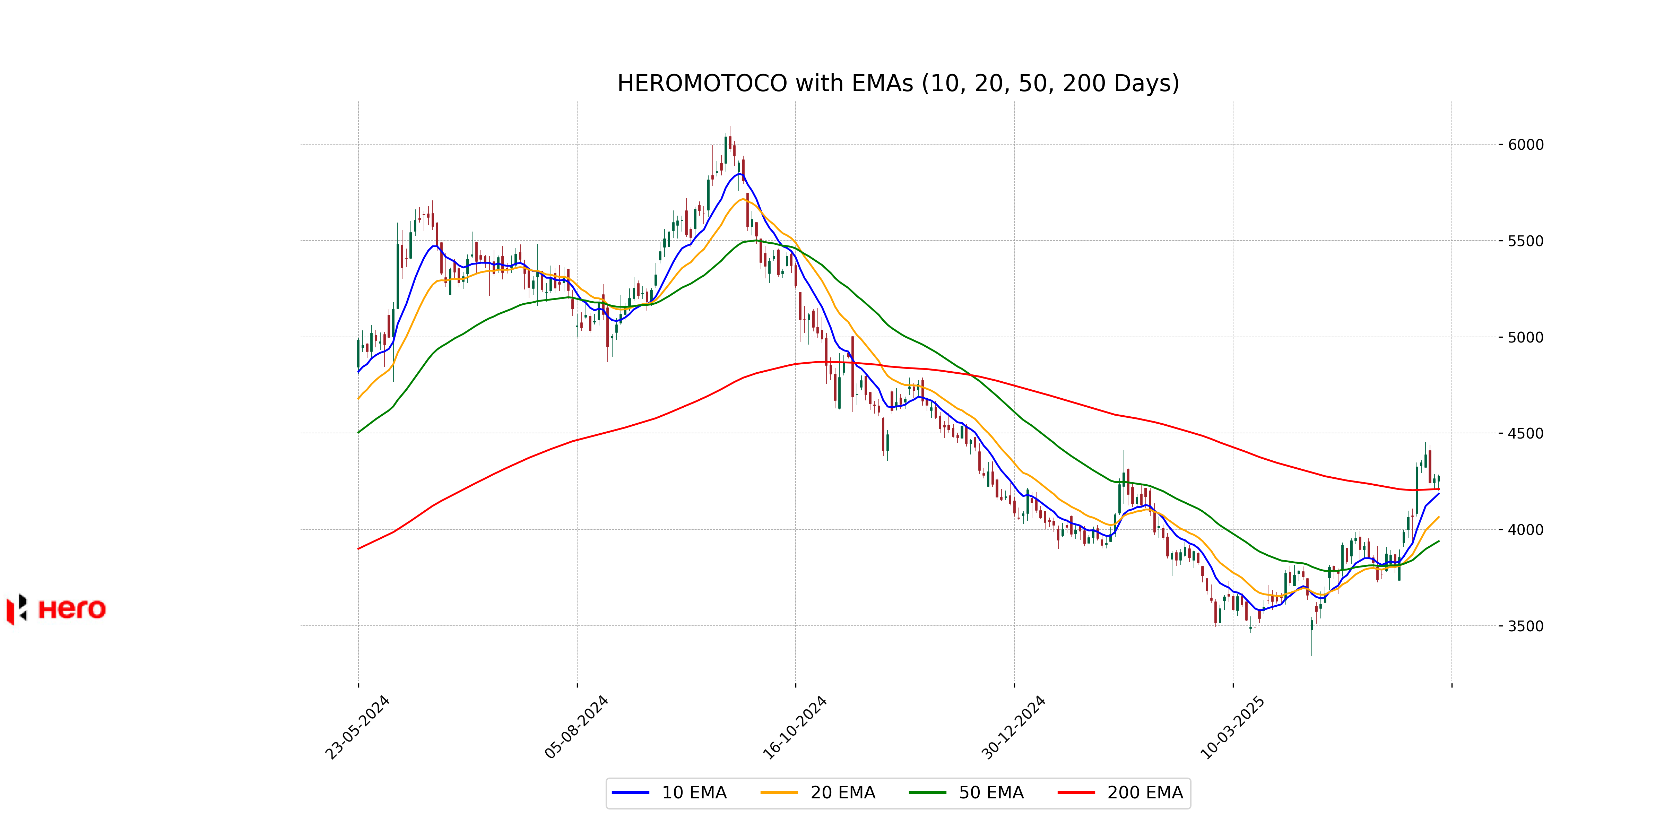Click the 16-10-2024 date axis label
This screenshot has width=1664, height=832.
pos(795,727)
